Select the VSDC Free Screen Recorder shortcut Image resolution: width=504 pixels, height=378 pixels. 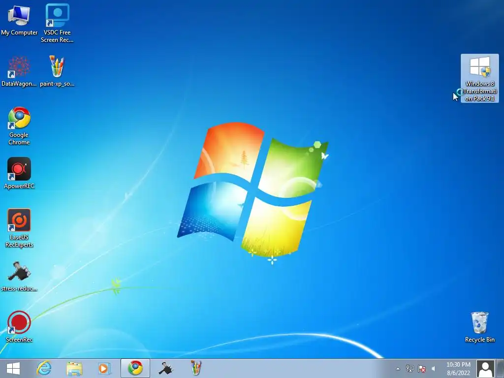pyautogui.click(x=57, y=23)
